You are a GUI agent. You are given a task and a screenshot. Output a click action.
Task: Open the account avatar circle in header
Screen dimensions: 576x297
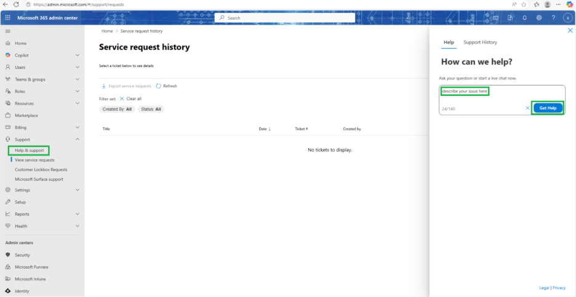567,18
